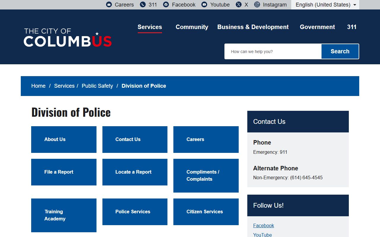Click The City of Columbus logo
Image resolution: width=380 pixels, height=237 pixels.
point(68,38)
